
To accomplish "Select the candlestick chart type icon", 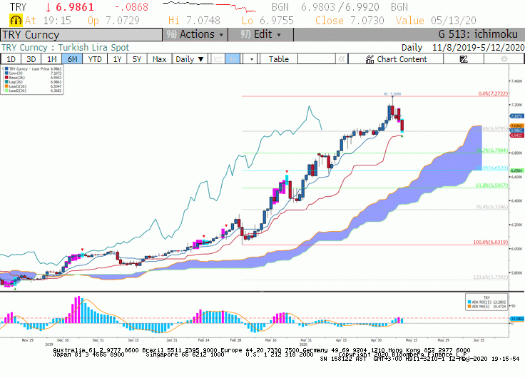I will tap(233, 59).
